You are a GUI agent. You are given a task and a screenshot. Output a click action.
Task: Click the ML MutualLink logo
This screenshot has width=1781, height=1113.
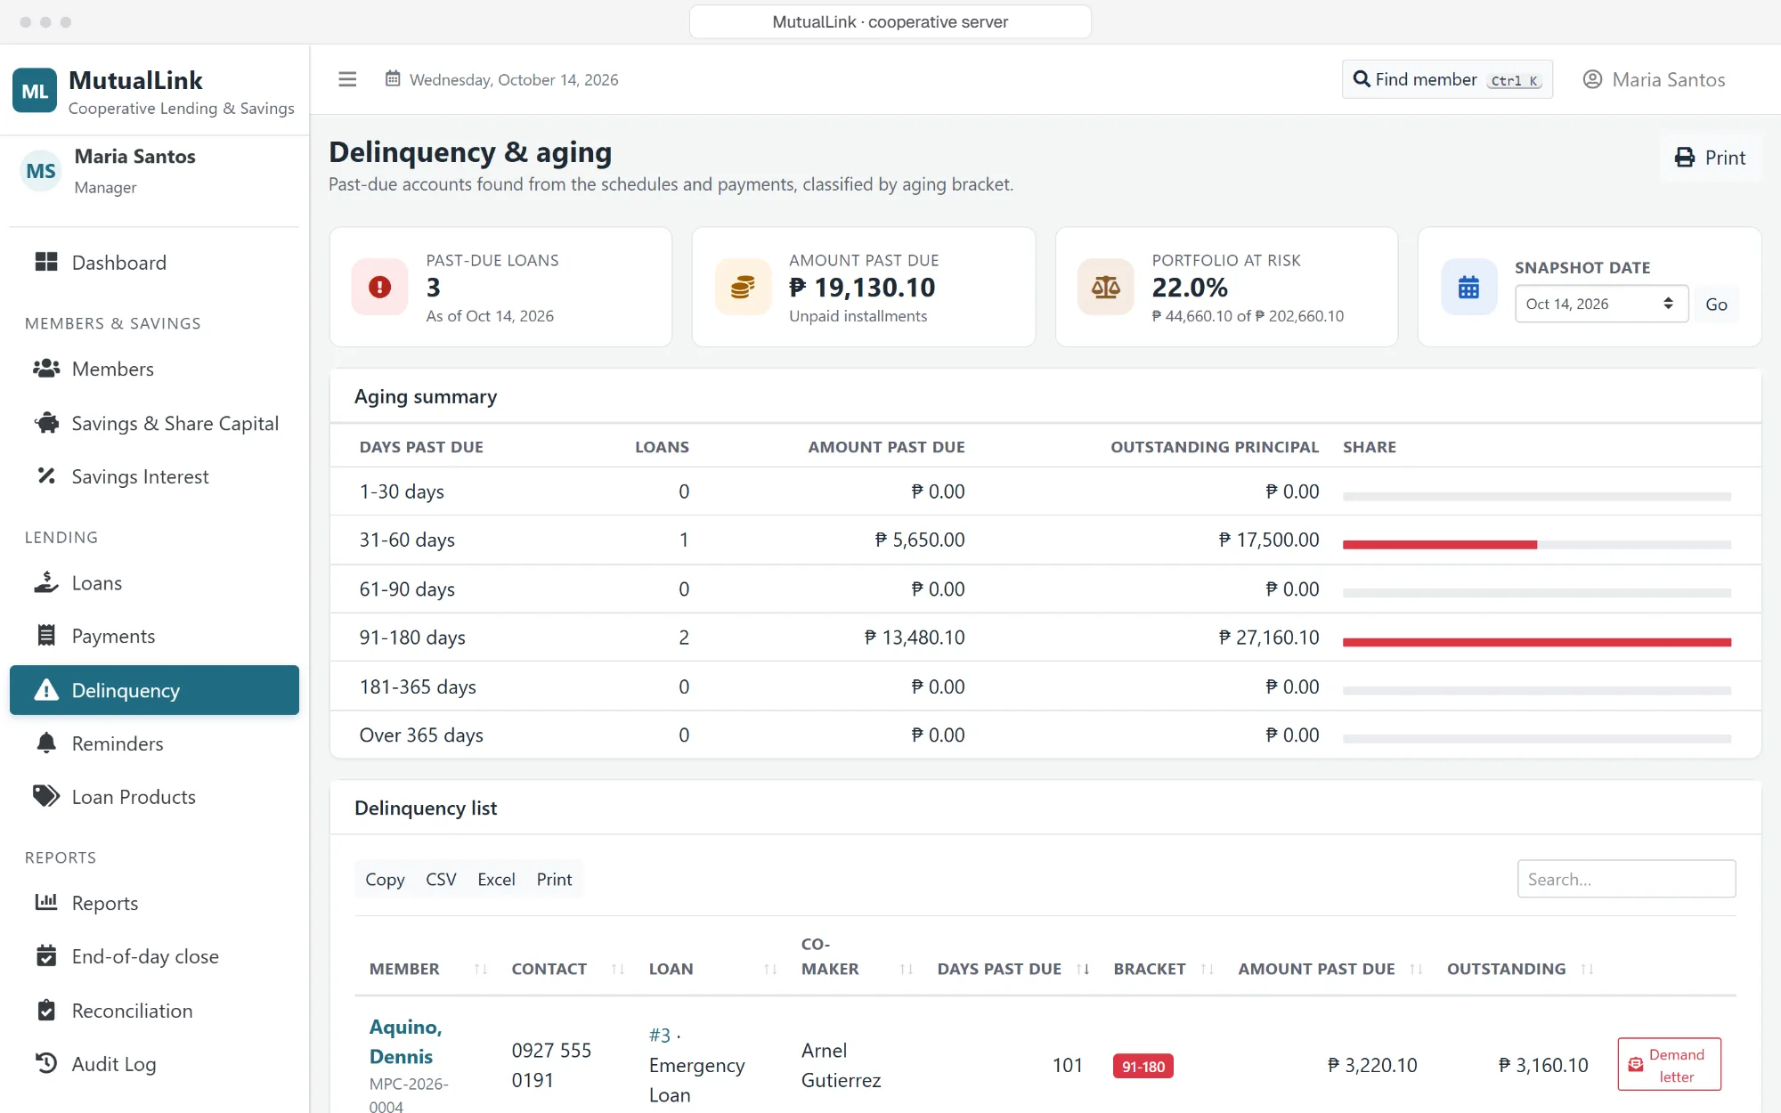tap(35, 91)
